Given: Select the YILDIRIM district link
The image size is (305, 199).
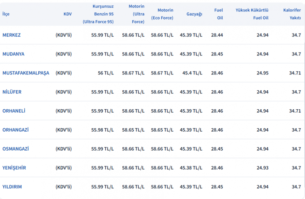Looking at the screenshot, I should pos(12,186).
